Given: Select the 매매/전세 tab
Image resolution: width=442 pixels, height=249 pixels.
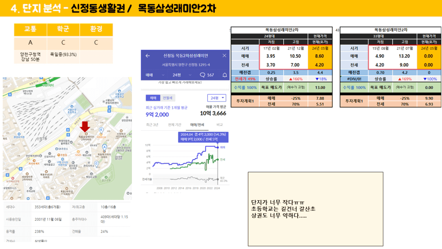Looking at the screenshot, I should [x=197, y=125].
